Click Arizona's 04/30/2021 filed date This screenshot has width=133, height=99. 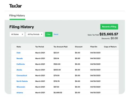coord(95,93)
